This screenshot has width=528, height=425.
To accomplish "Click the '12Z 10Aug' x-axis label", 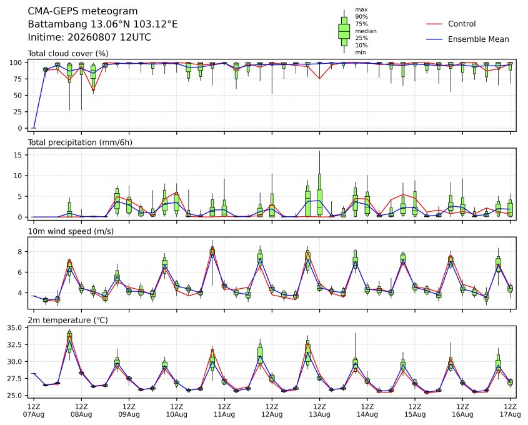I will coord(176,410).
